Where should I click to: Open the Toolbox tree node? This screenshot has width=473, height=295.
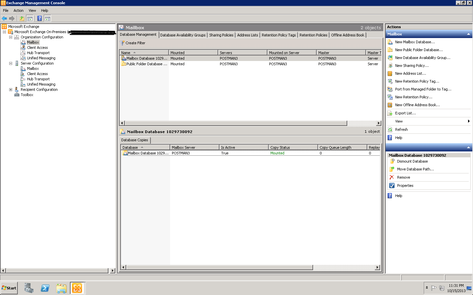tap(27, 95)
